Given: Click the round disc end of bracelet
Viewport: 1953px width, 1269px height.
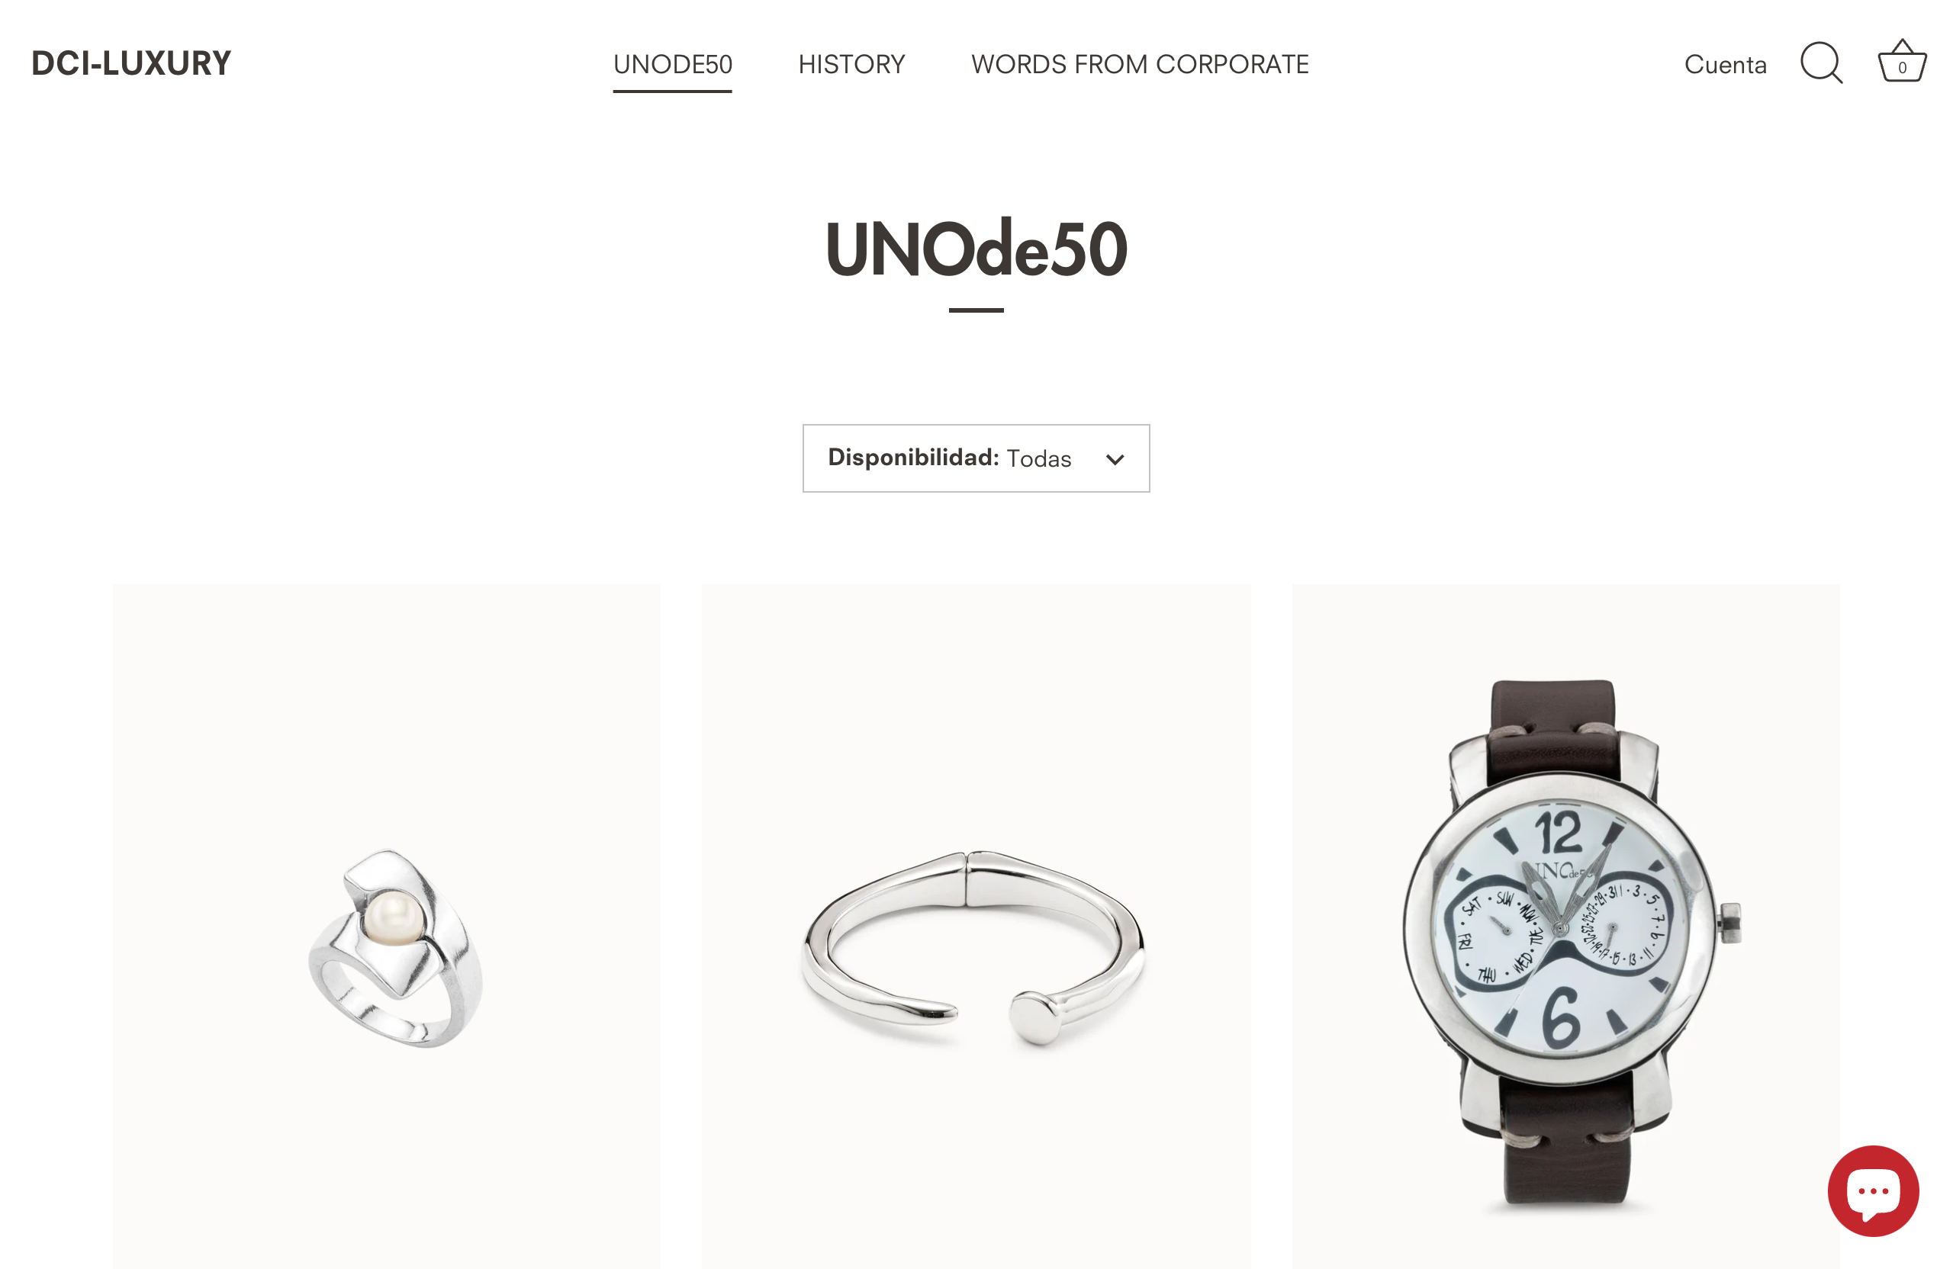Looking at the screenshot, I should [x=1037, y=1017].
